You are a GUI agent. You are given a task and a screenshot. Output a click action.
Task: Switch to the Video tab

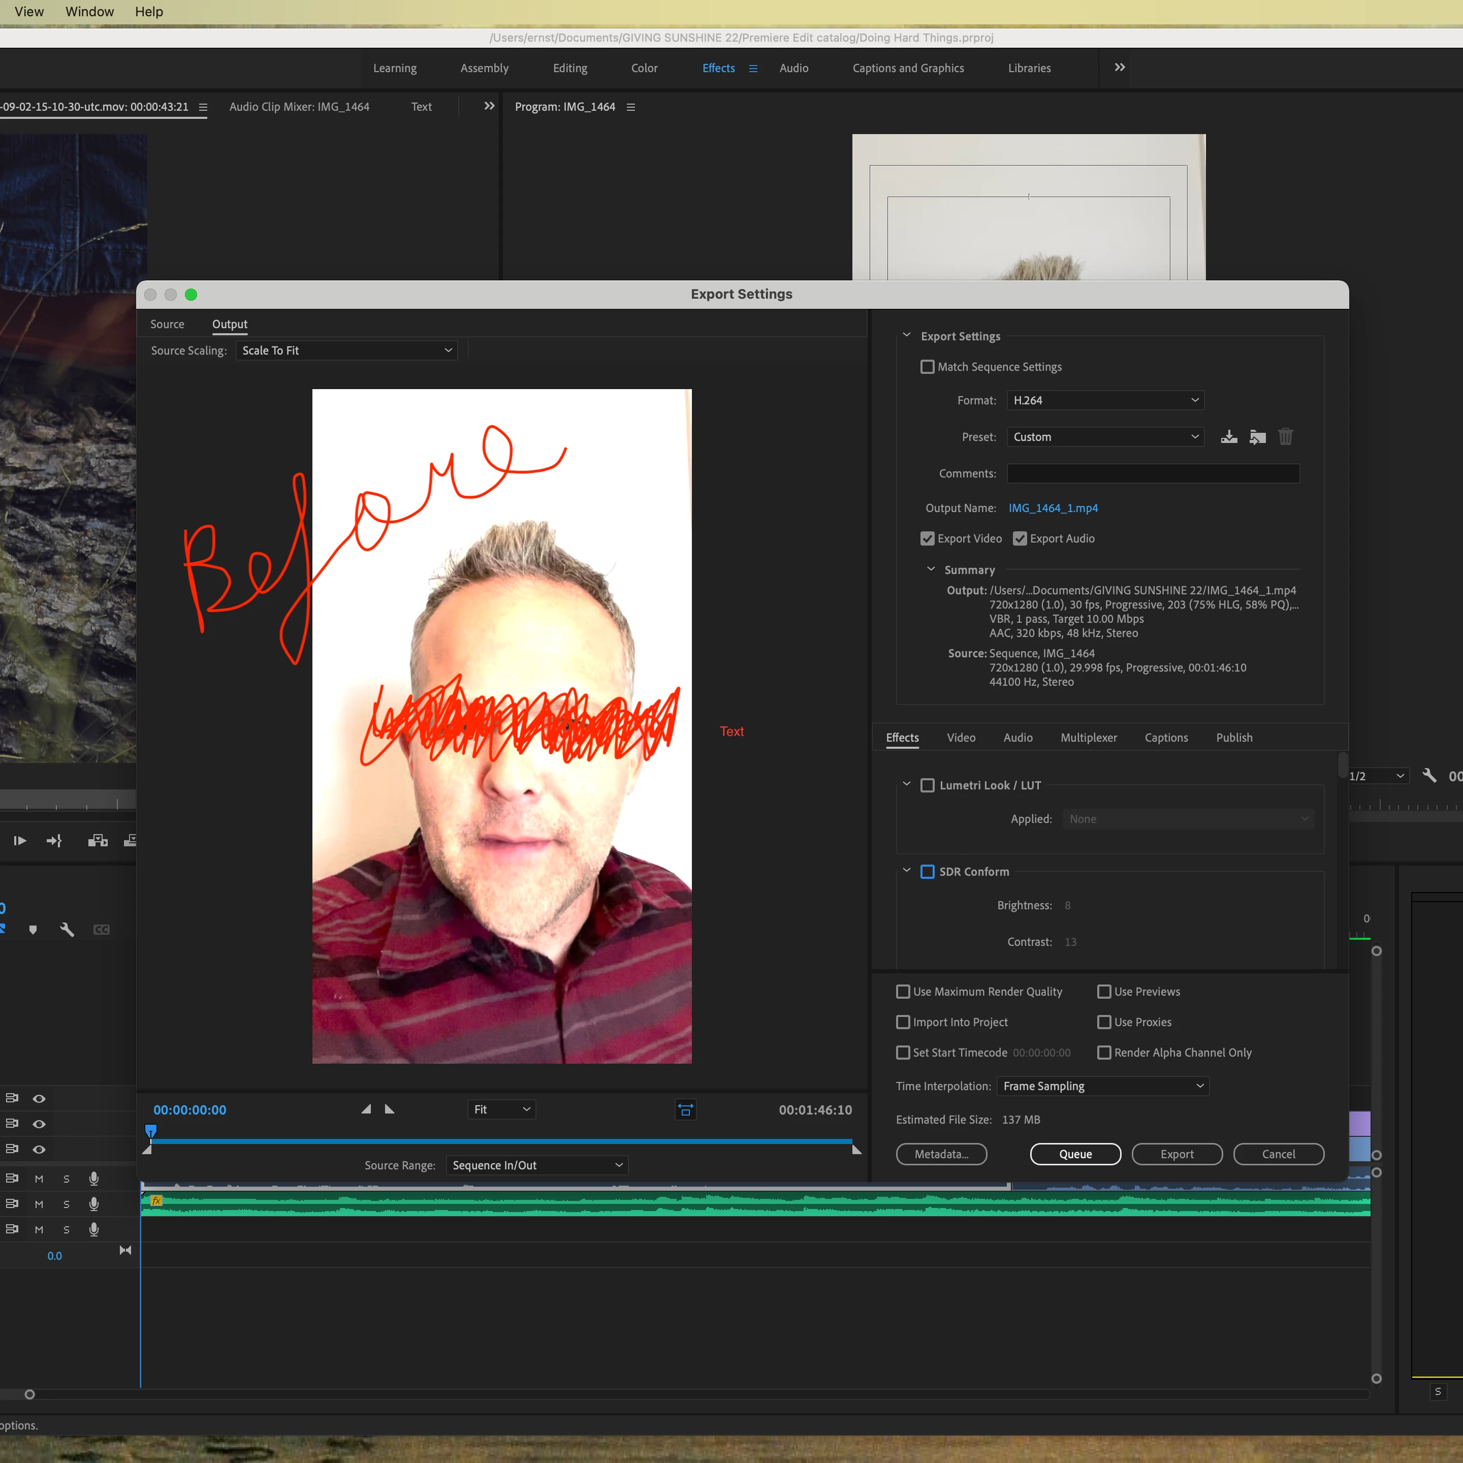click(x=961, y=738)
